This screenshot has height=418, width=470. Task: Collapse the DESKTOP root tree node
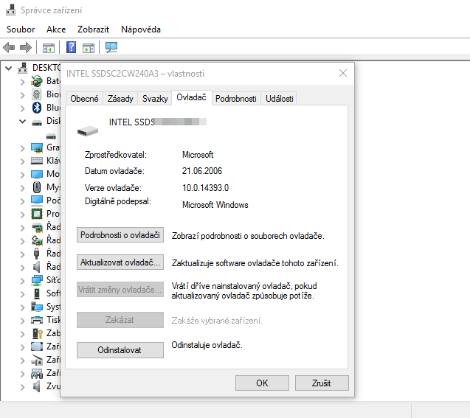9,69
